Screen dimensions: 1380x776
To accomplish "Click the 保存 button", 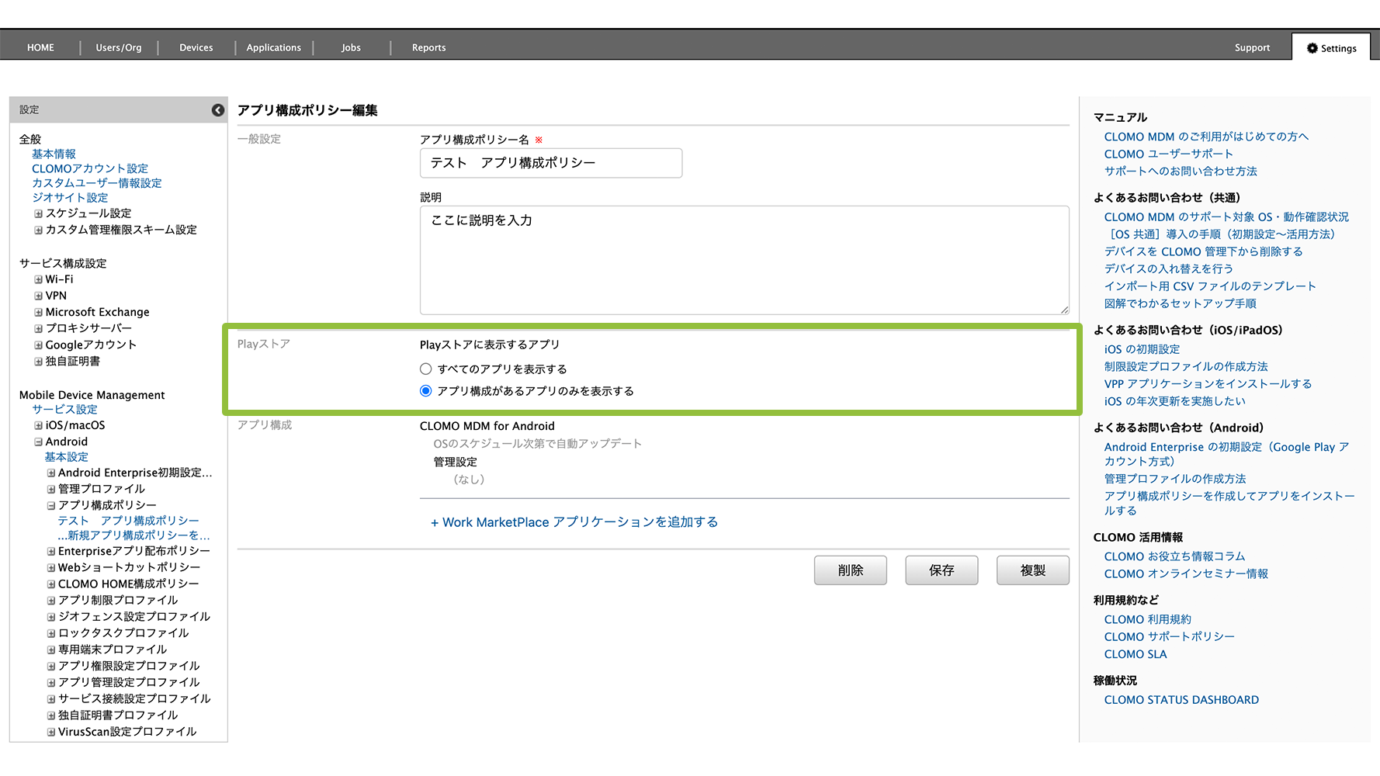I will [941, 570].
